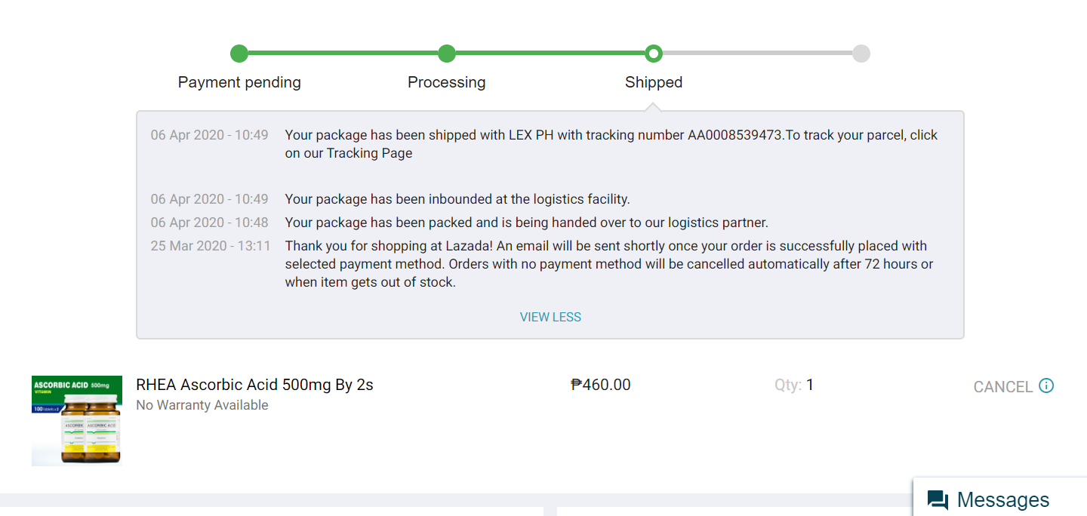Click the 25 Mar 2020 order entry
1087x516 pixels.
[211, 246]
